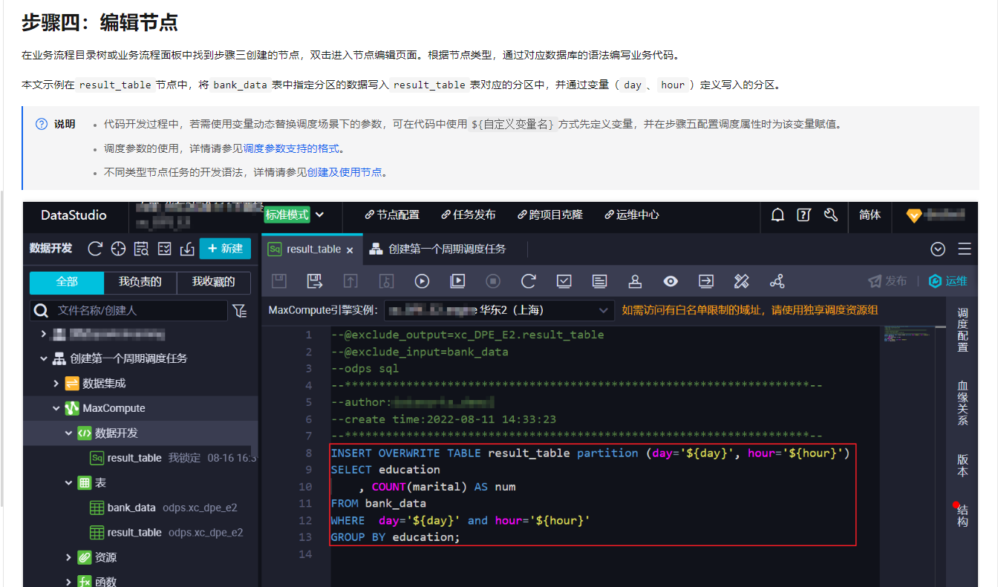Click the format code lines icon
The height and width of the screenshot is (587, 998).
[600, 281]
